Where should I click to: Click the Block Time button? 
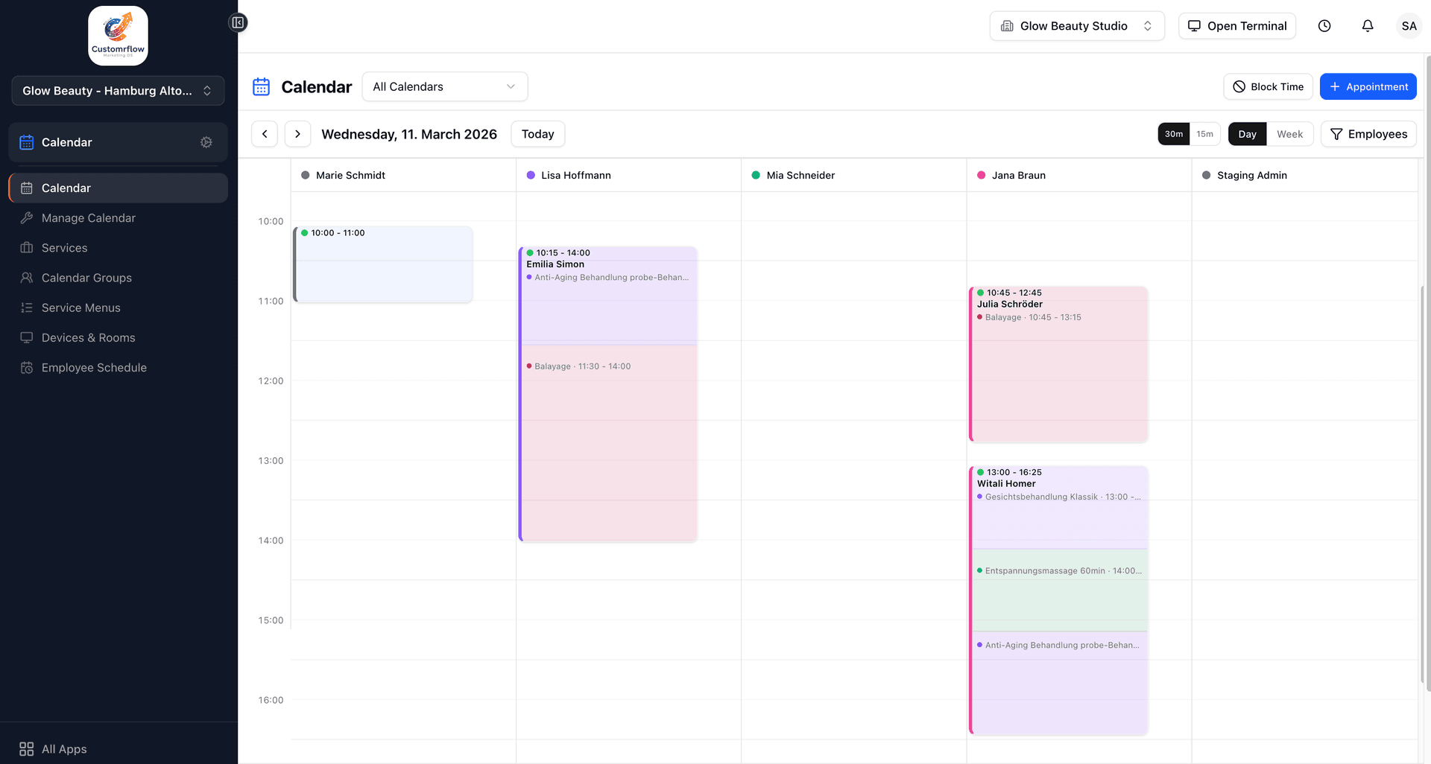click(1268, 86)
